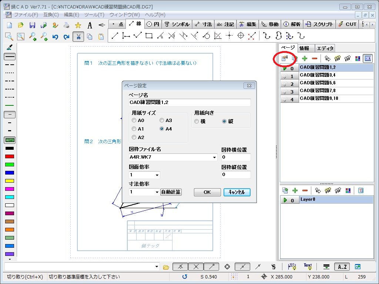Choose 横 landscape orientation
The image size is (379, 284).
200,121
